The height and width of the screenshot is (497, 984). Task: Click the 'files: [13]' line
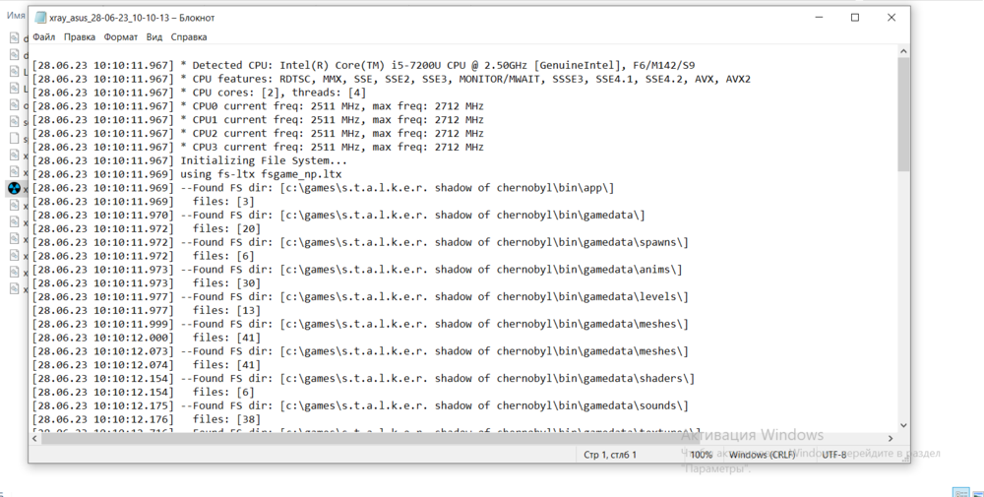[147, 311]
